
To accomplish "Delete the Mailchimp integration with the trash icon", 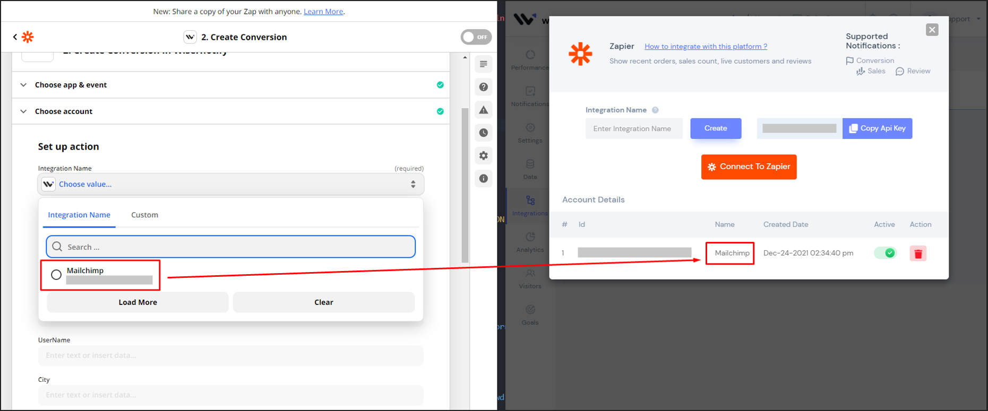I will [x=918, y=253].
